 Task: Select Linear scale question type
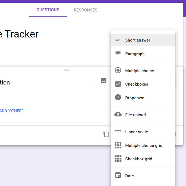click(x=136, y=132)
